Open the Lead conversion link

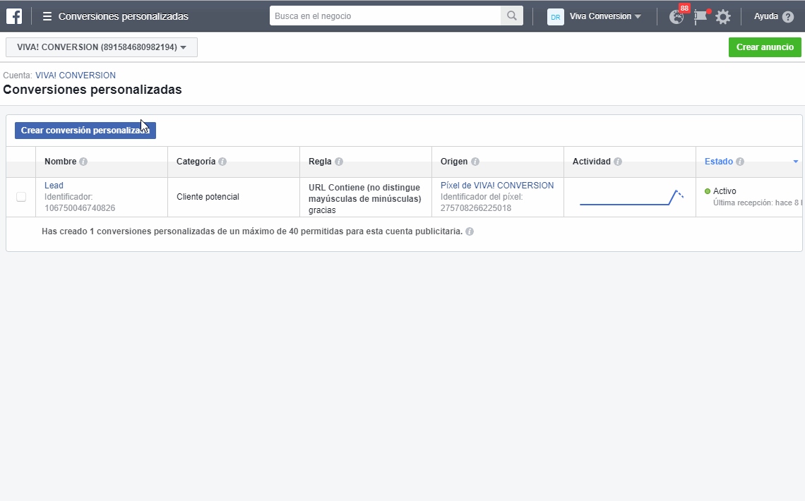pos(54,186)
